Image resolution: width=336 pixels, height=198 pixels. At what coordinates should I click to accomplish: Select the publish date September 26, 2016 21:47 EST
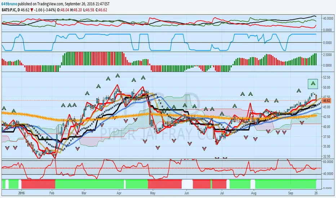click(x=87, y=4)
